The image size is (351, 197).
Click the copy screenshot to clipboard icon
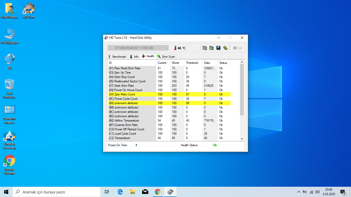pyautogui.click(x=211, y=48)
